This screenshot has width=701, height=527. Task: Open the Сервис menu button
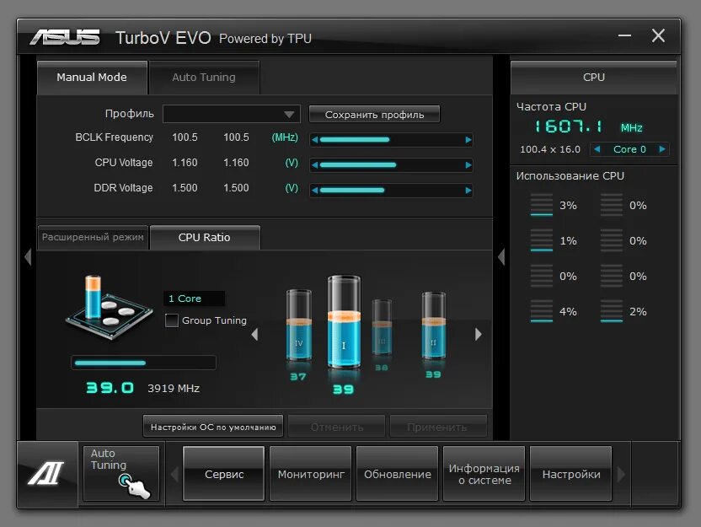click(224, 474)
